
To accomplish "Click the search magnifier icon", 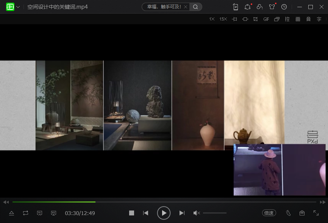I will (195, 7).
